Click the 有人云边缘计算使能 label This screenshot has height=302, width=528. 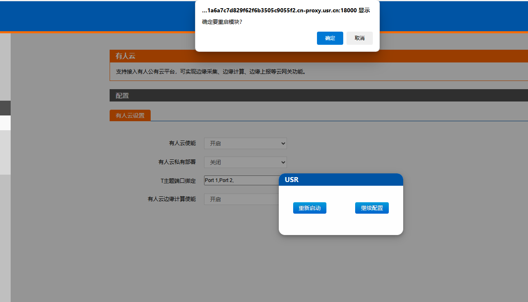[172, 199]
